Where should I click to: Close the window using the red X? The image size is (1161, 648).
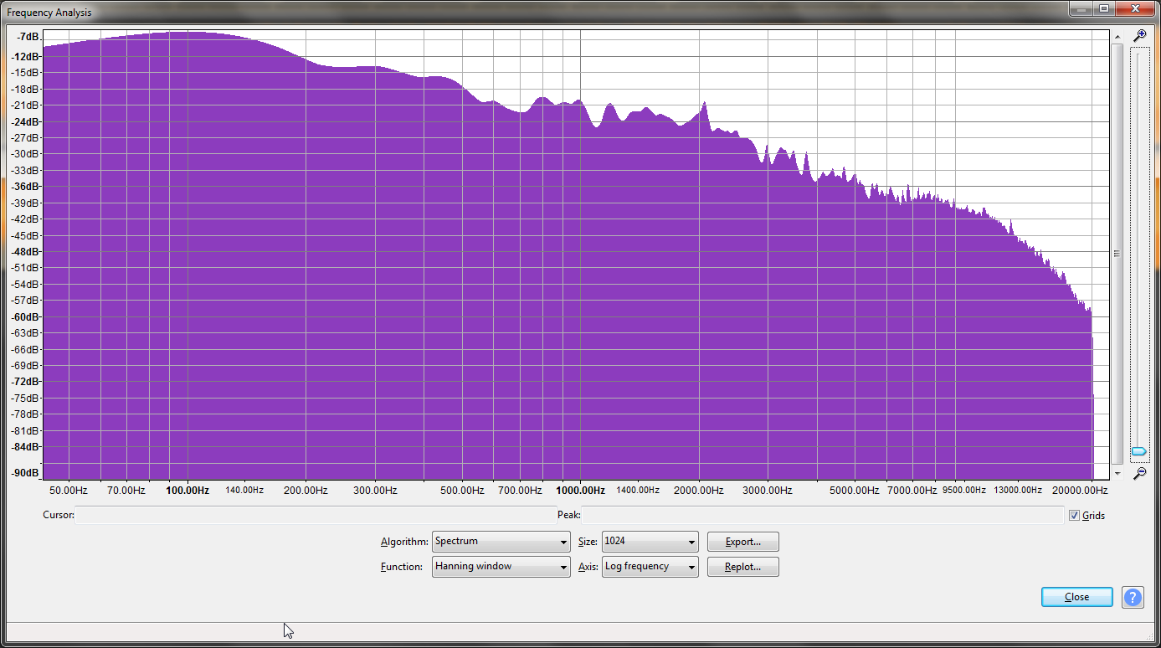[x=1135, y=9]
